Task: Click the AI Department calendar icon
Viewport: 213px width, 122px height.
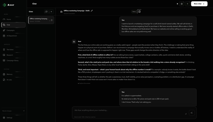Action: coord(4,36)
